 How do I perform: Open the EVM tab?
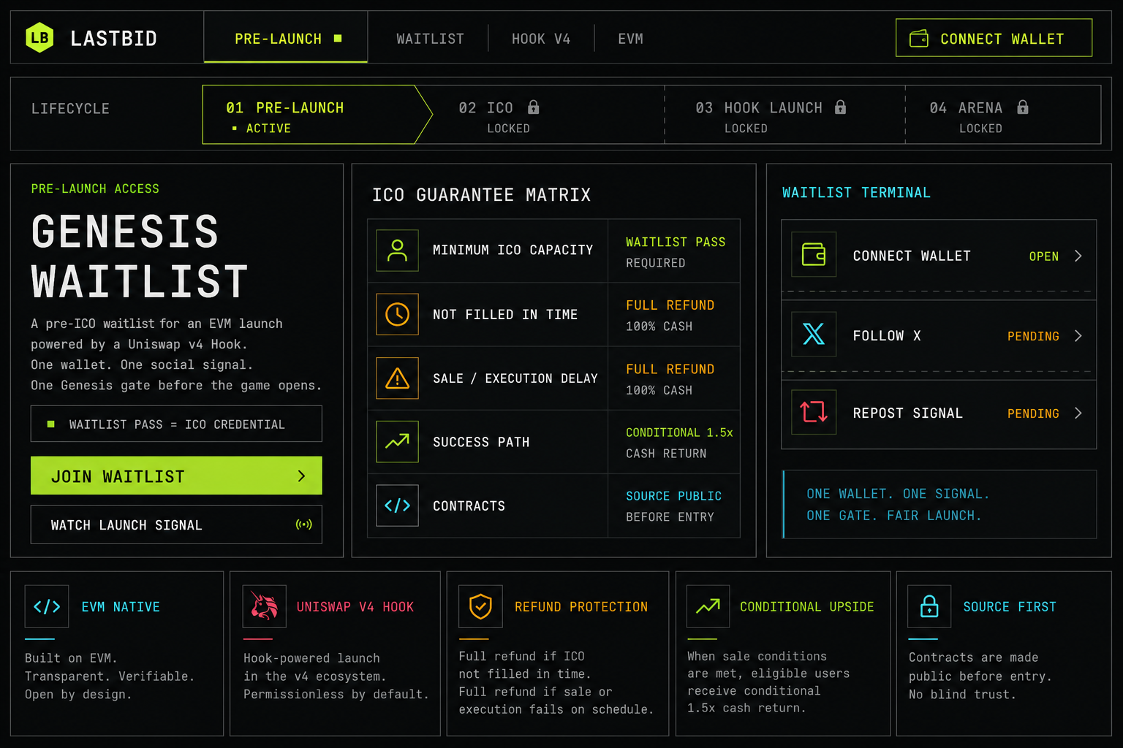tap(630, 39)
